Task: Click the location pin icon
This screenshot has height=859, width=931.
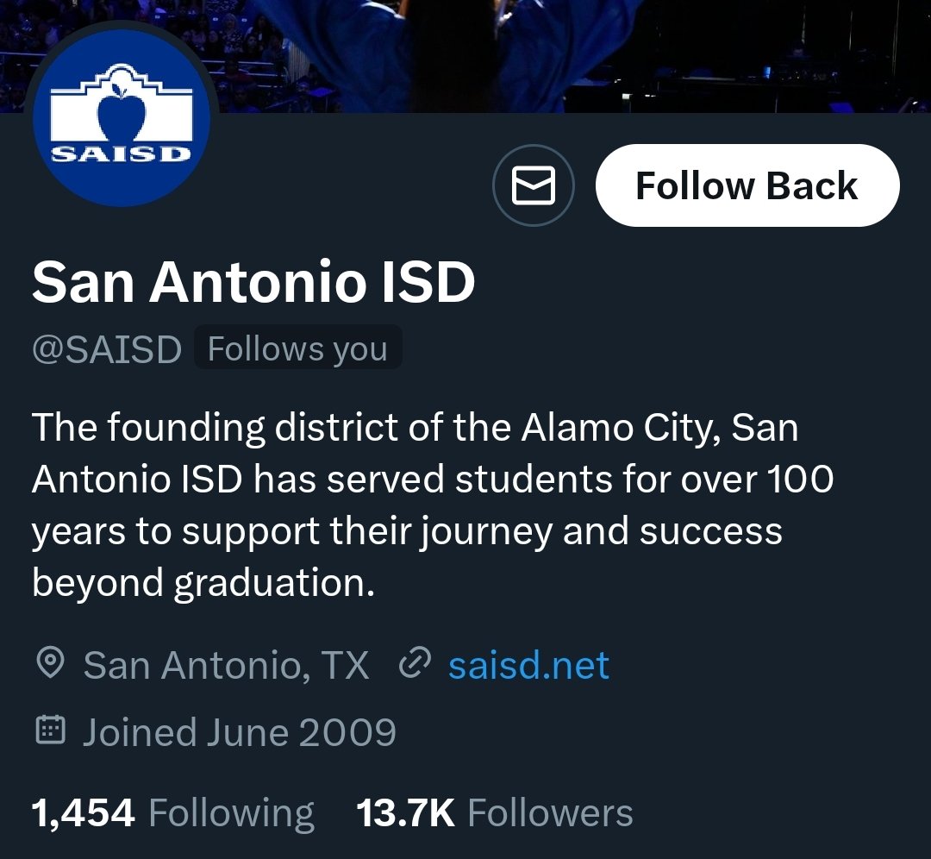Action: [51, 663]
